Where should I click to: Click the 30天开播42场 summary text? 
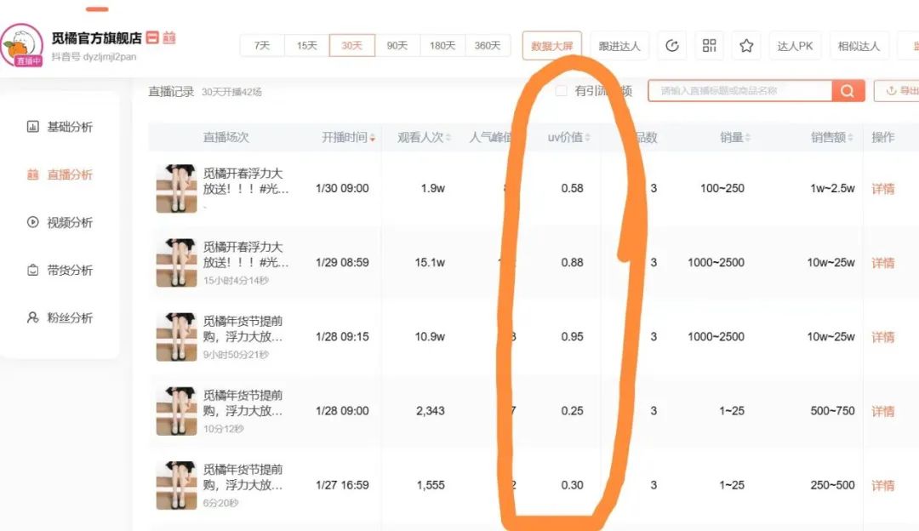(231, 92)
